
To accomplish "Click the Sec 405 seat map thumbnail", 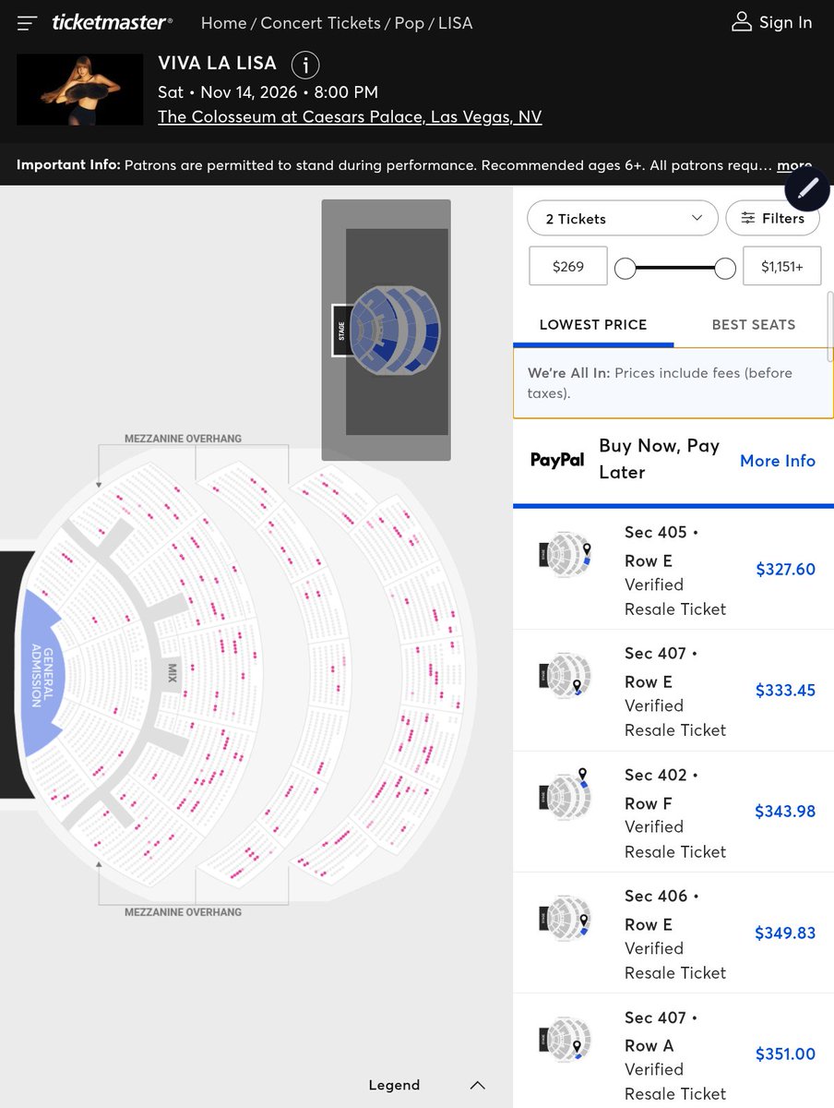I will pos(566,555).
